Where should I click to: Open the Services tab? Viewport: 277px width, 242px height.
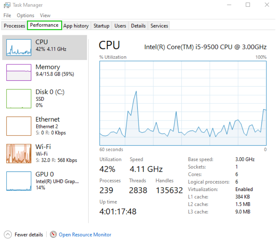coord(159,25)
